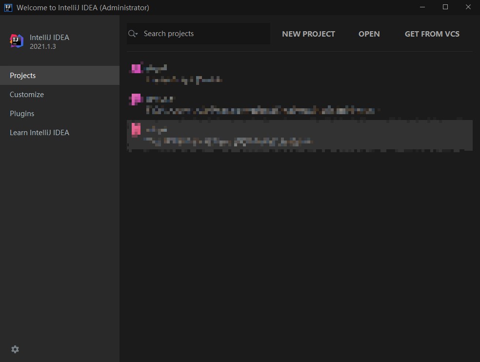The height and width of the screenshot is (362, 480).
Task: Focus the Search projects field
Action: tap(199, 34)
